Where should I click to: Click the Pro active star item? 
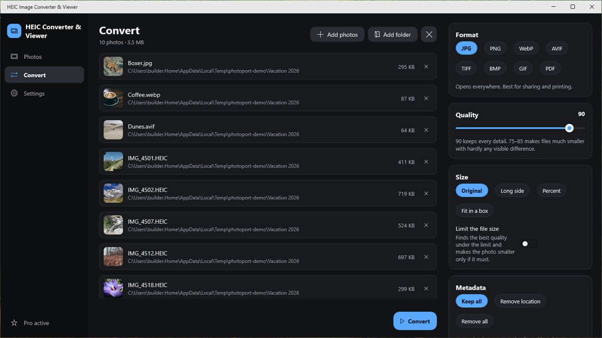click(44, 323)
